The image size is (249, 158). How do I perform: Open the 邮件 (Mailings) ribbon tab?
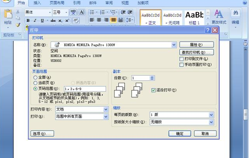point(93,3)
